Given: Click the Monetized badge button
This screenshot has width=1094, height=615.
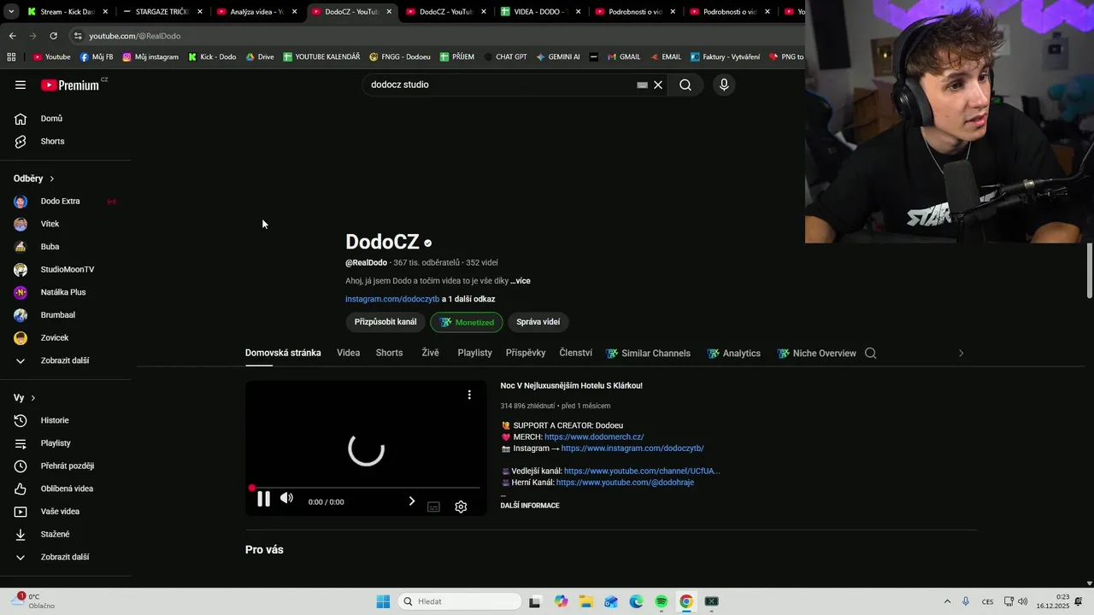Looking at the screenshot, I should click(467, 322).
